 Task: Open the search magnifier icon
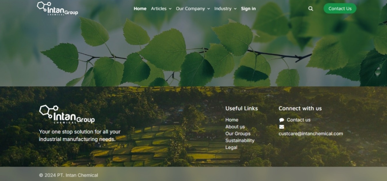tap(310, 9)
